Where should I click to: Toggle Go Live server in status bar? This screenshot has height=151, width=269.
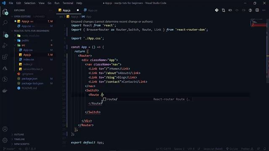(232, 149)
